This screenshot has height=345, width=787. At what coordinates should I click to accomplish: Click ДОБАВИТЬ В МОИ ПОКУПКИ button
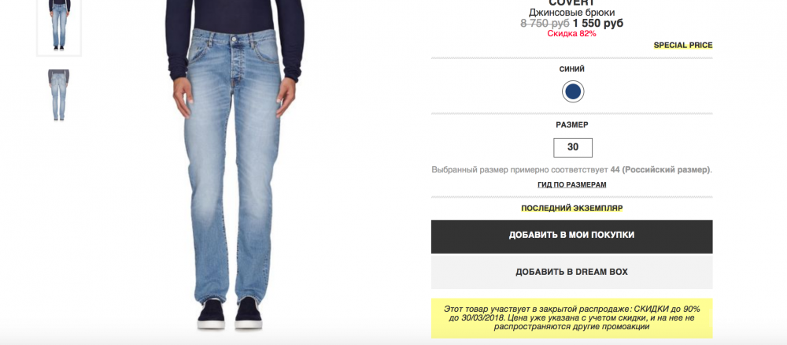(x=571, y=236)
